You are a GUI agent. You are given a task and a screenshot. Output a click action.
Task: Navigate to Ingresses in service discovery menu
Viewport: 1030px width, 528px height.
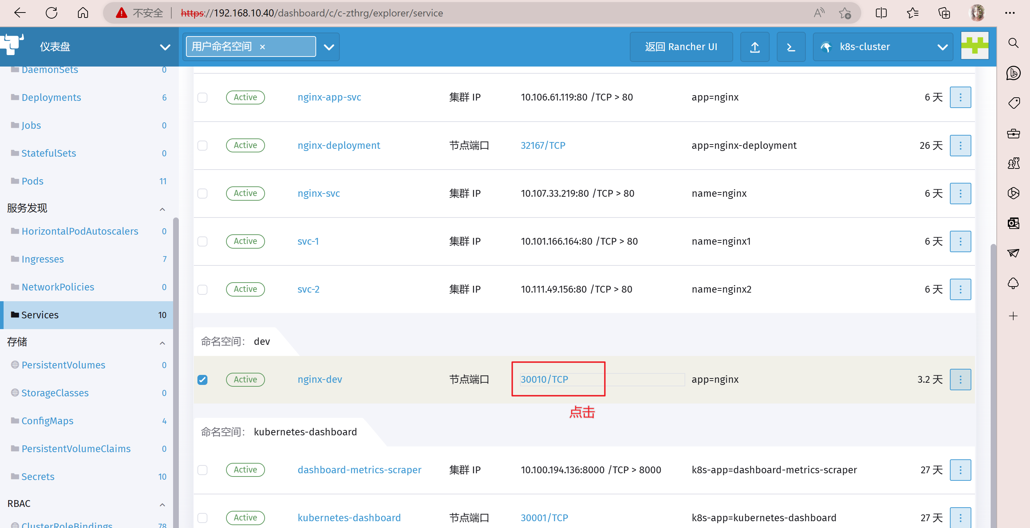(x=43, y=259)
